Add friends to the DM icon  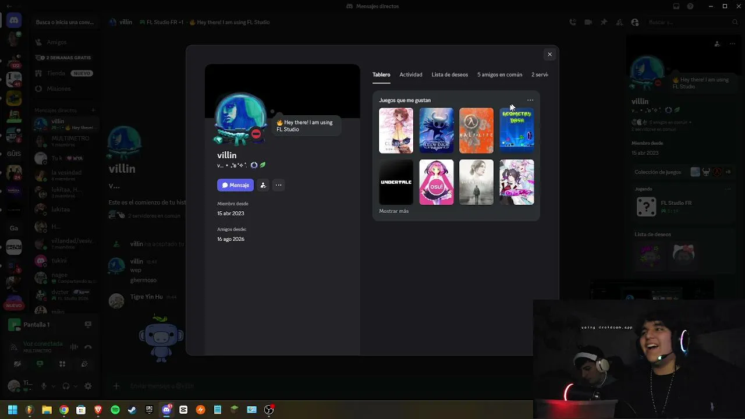pos(619,22)
